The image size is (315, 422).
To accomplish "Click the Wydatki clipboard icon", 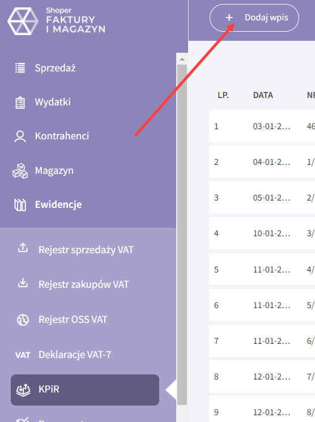I will click(x=20, y=103).
